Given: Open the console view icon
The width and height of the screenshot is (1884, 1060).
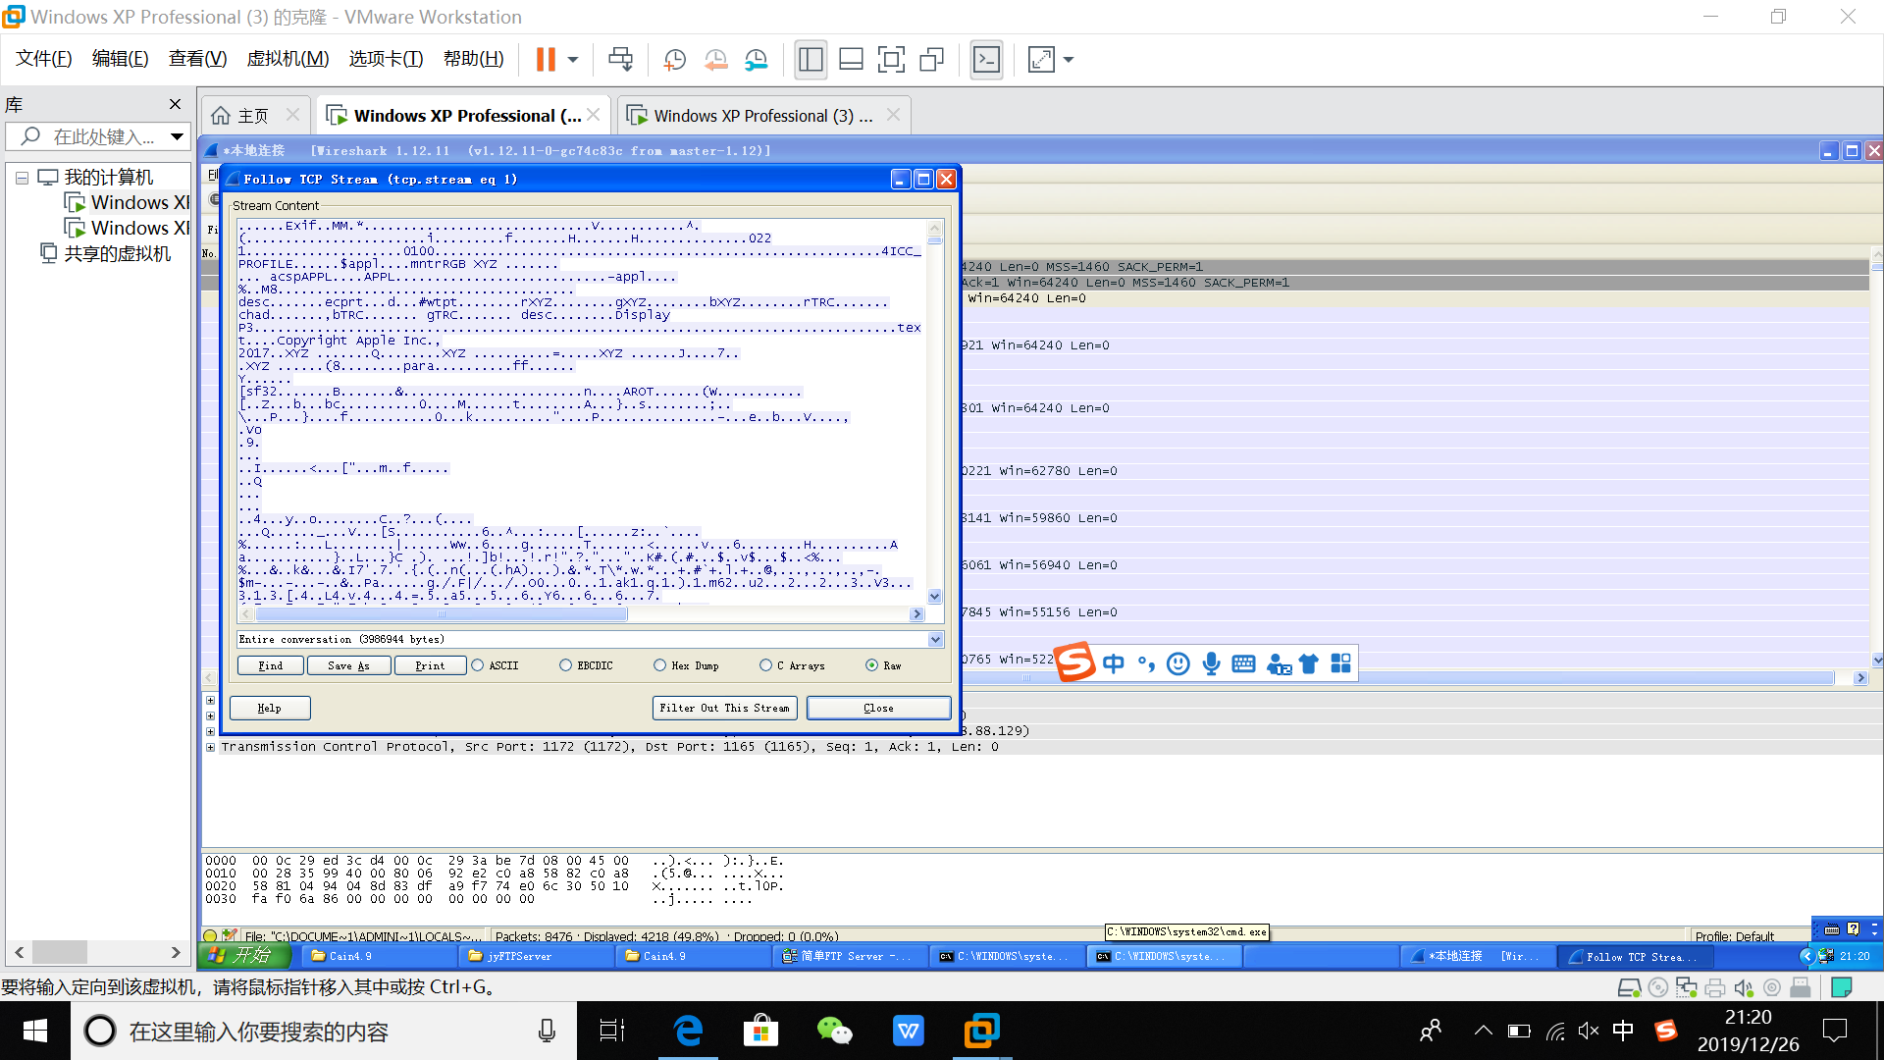Looking at the screenshot, I should click(986, 60).
